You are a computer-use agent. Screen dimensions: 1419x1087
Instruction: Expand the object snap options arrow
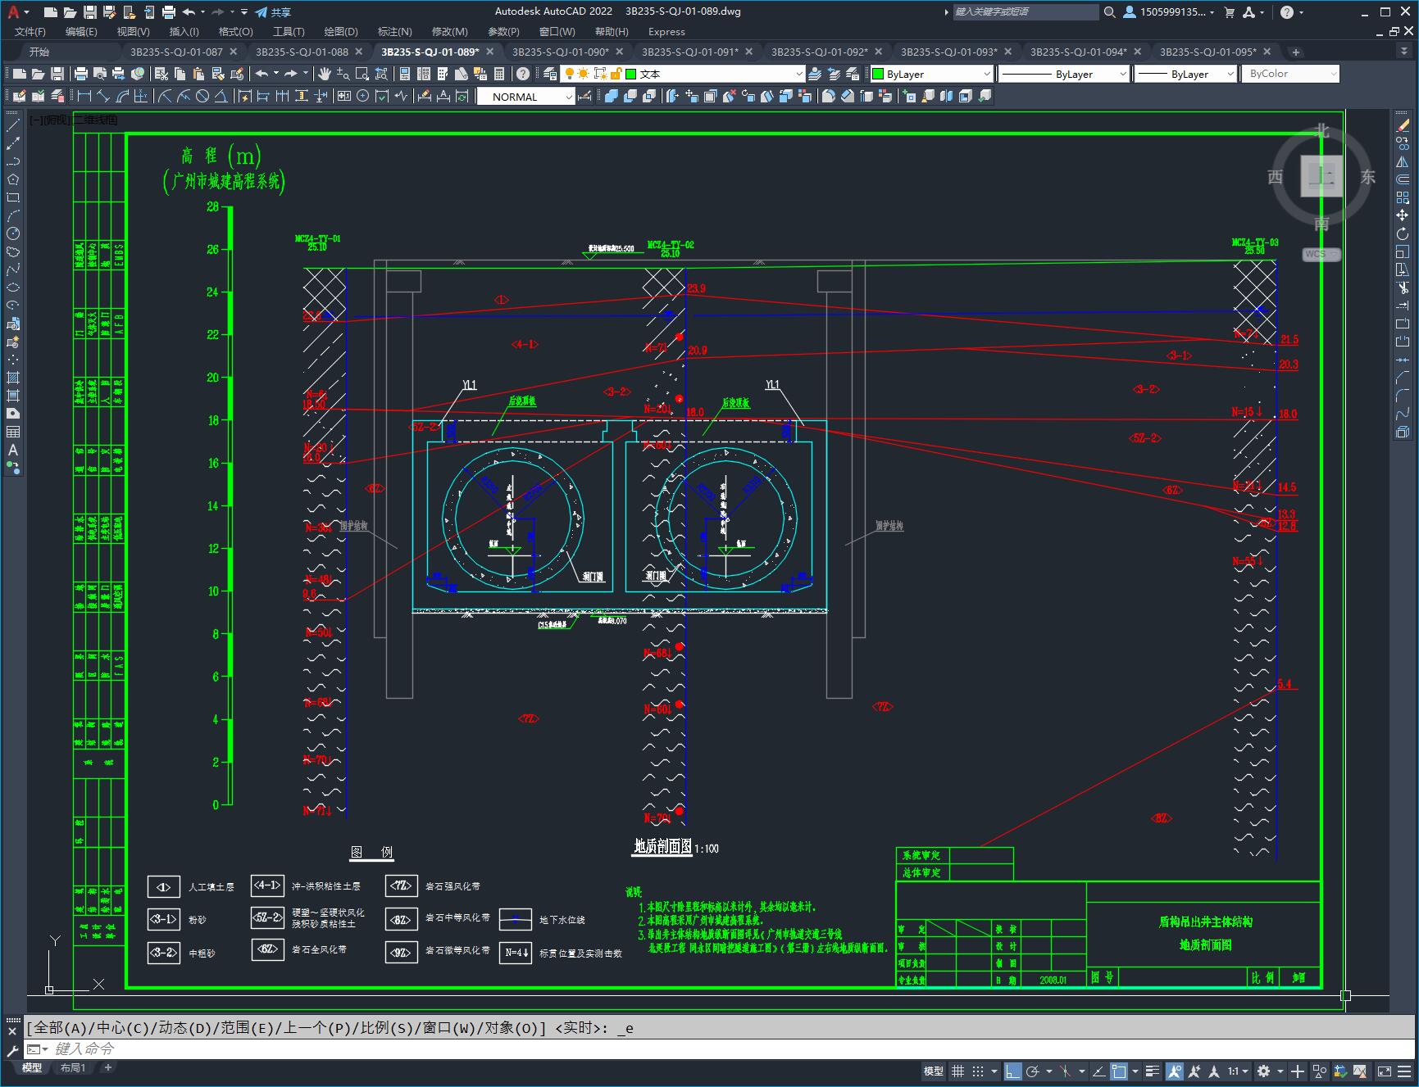[x=1135, y=1071]
